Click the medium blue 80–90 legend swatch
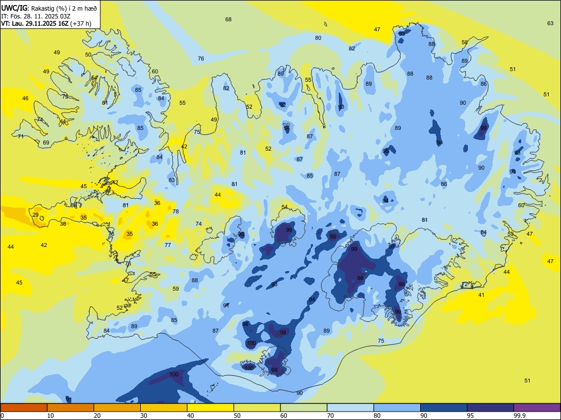The width and height of the screenshot is (561, 420). 397,408
